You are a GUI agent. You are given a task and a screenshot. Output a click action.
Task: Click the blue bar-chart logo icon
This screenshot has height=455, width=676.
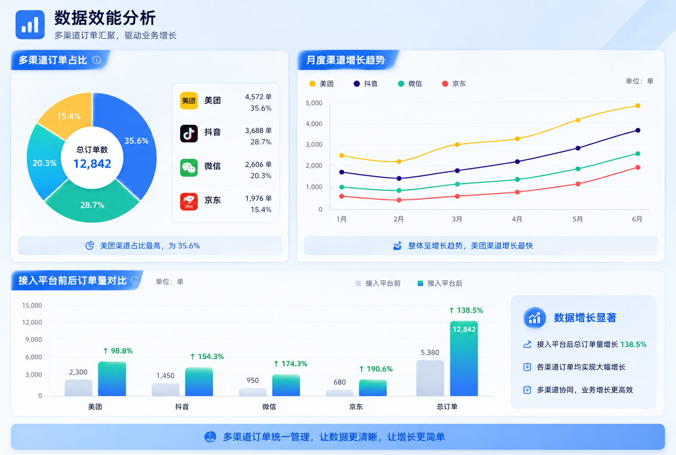tap(30, 25)
